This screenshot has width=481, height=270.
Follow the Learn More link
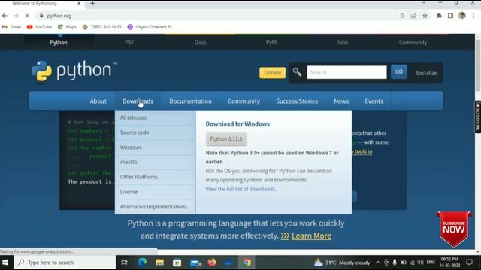point(311,235)
